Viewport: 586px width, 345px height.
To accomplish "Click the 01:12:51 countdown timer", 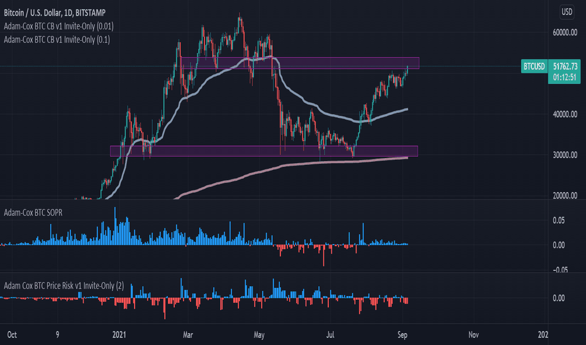I will pyautogui.click(x=565, y=78).
